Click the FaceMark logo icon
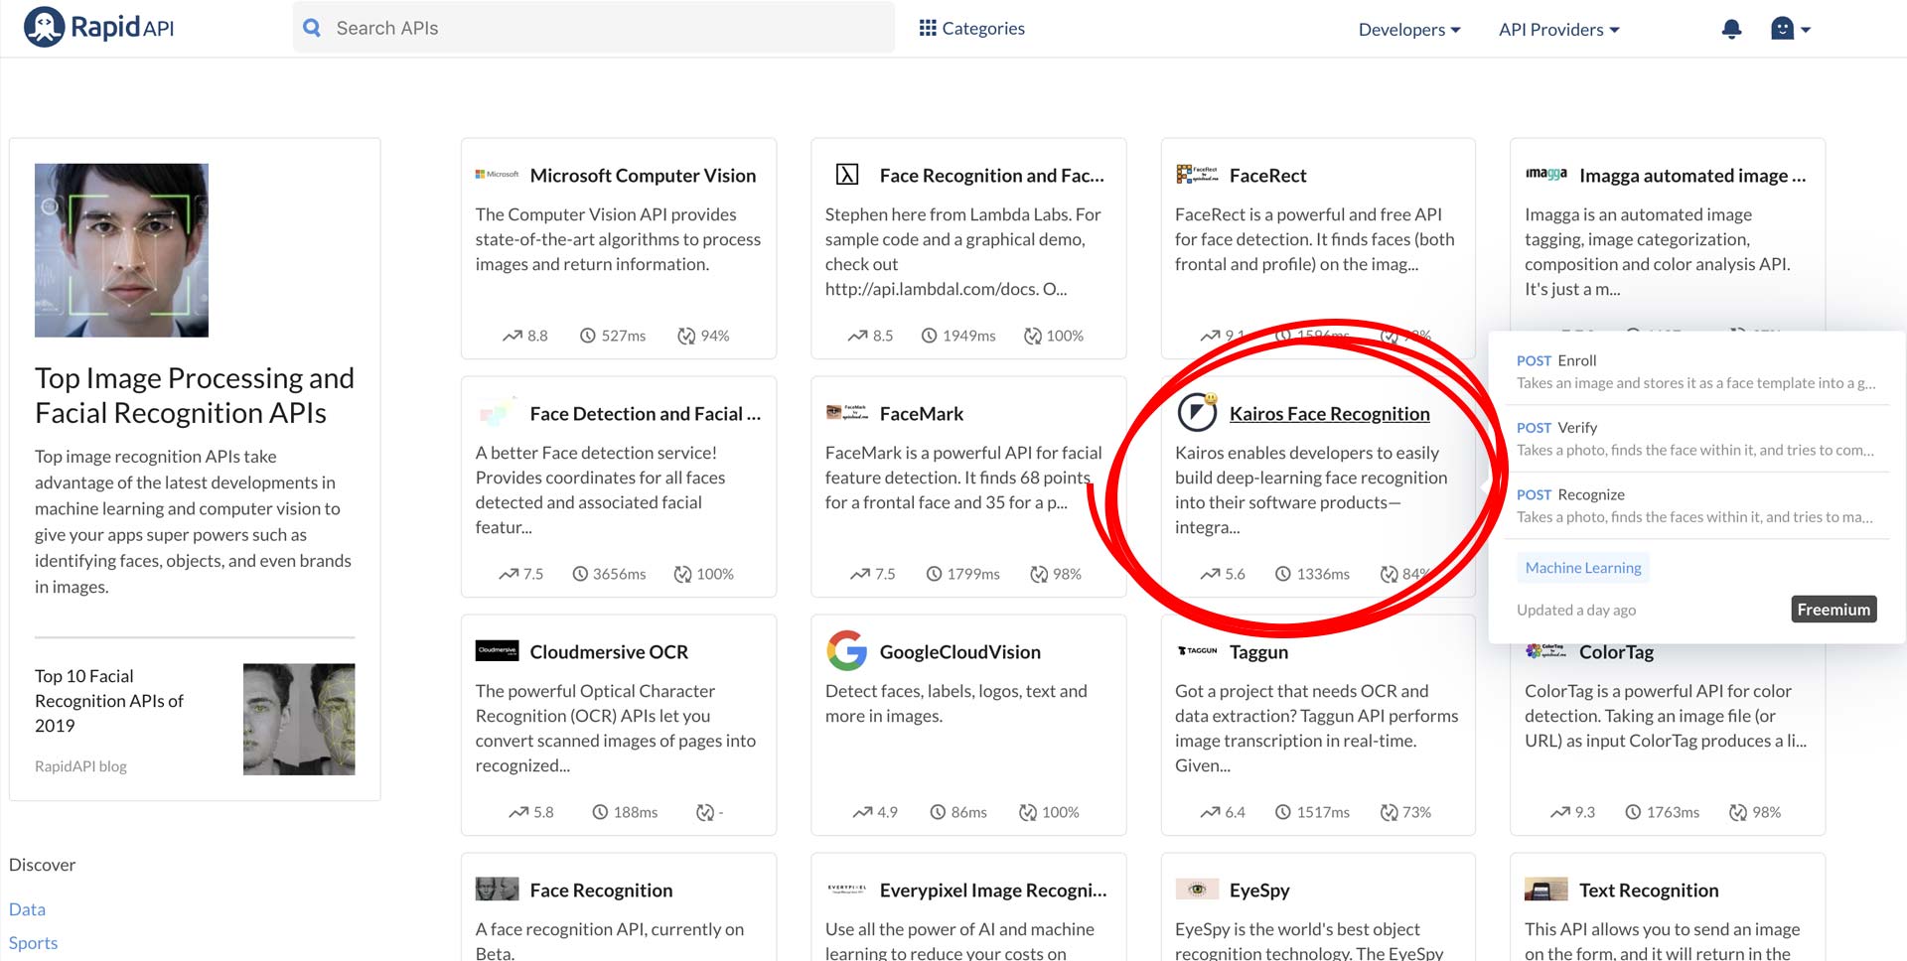Viewport: 1907px width, 961px height. (x=846, y=412)
